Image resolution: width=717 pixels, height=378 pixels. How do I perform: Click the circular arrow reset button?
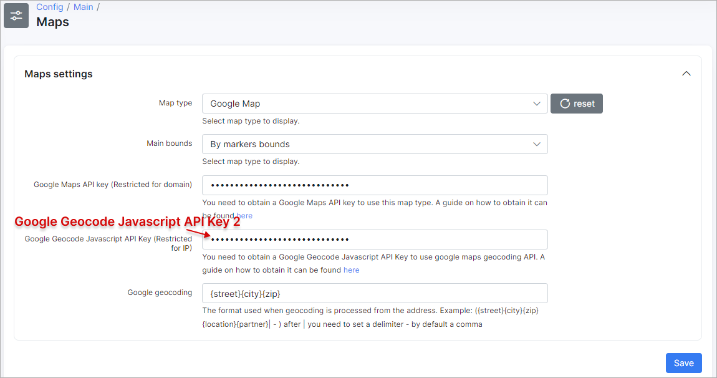[576, 104]
